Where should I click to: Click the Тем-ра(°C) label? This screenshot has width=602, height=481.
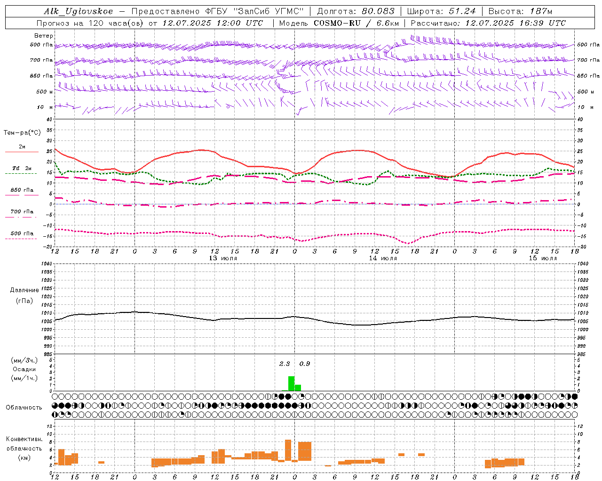[22, 133]
